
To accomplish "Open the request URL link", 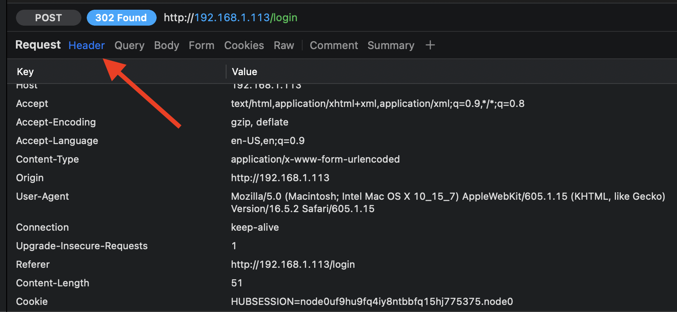I will coord(230,18).
